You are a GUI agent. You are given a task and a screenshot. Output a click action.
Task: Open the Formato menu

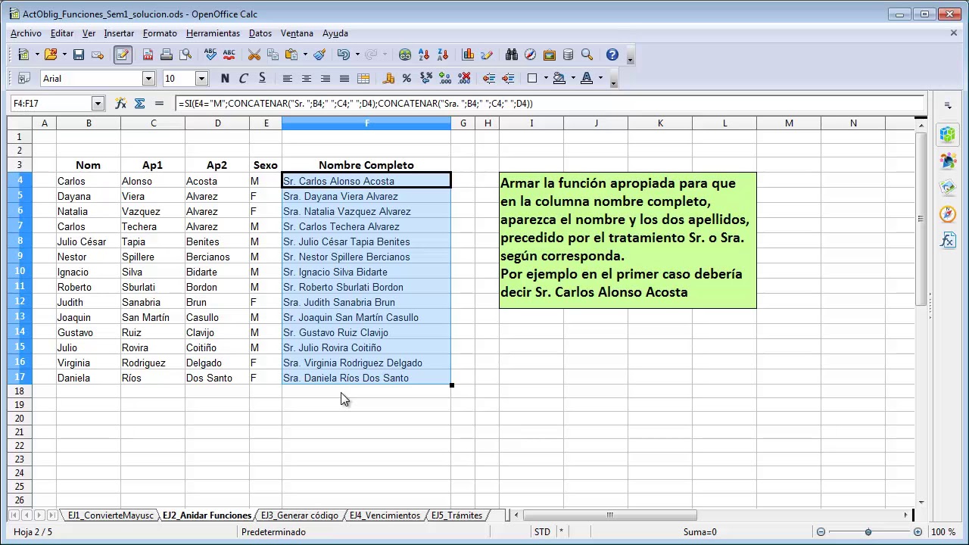tap(160, 33)
